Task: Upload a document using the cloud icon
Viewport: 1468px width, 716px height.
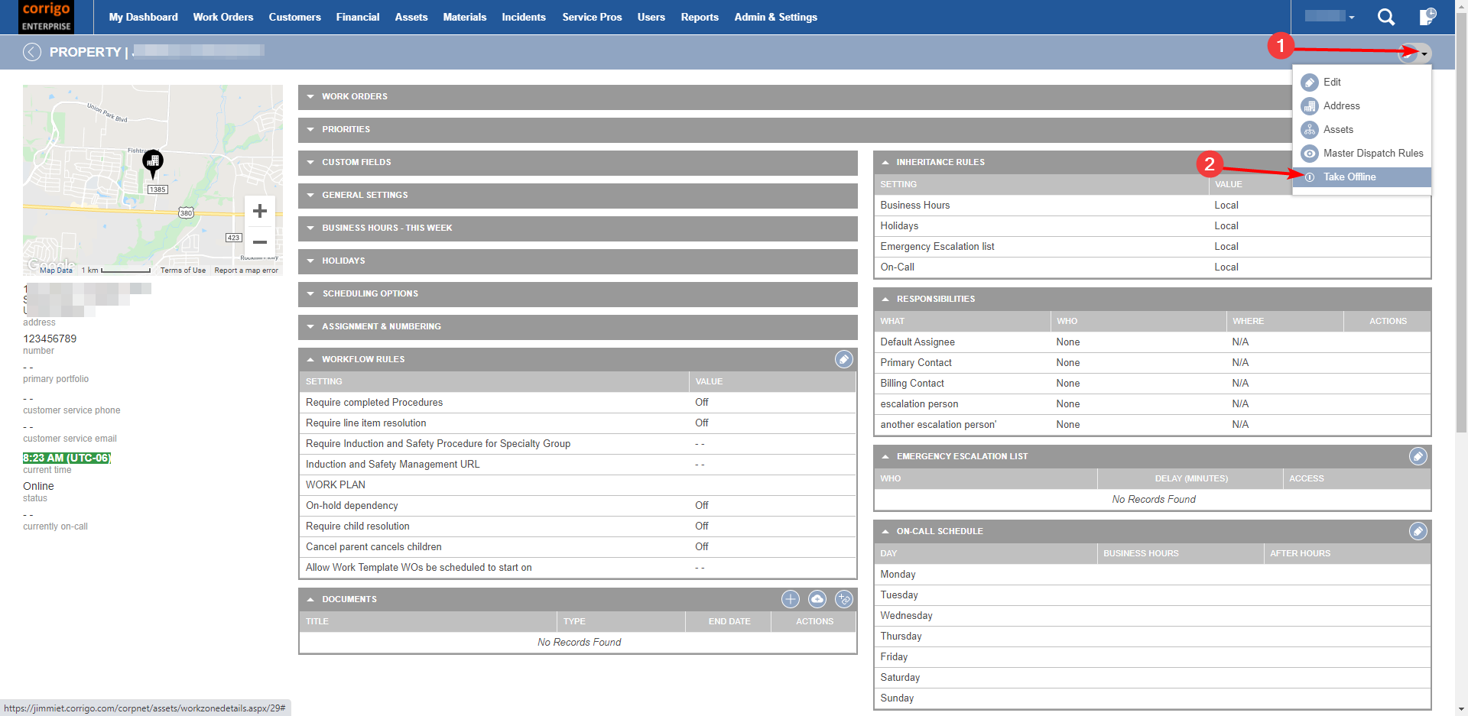Action: click(x=817, y=599)
